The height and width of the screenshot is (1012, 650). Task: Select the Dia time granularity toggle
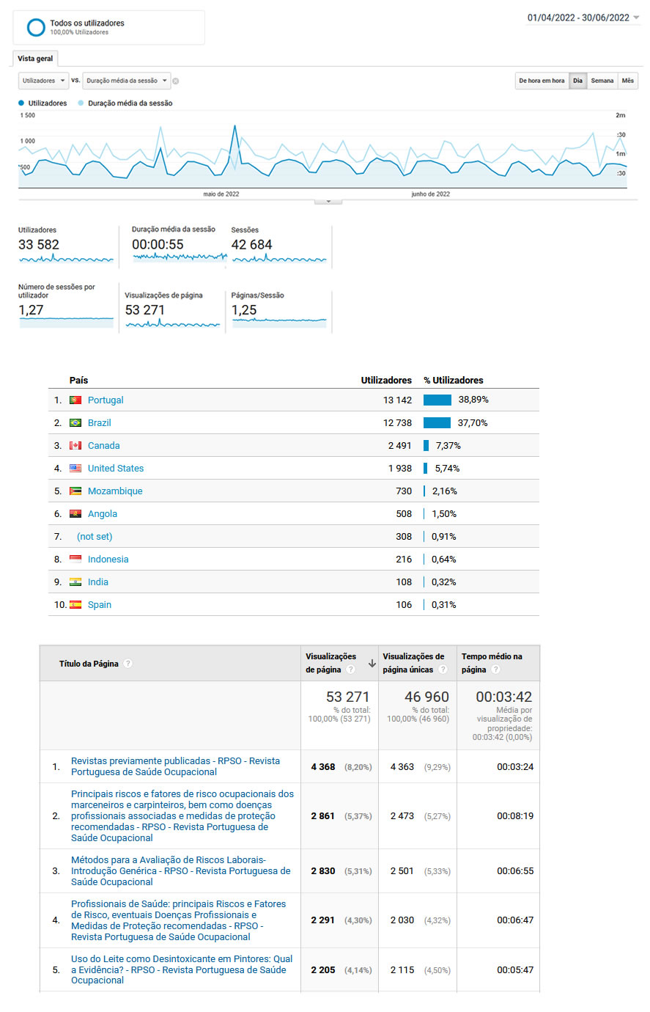click(x=577, y=81)
